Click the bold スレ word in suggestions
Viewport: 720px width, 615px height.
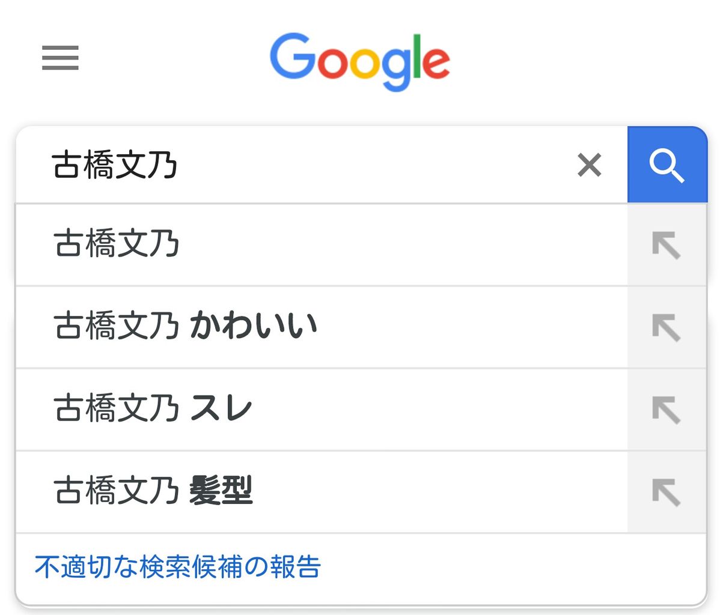(221, 408)
